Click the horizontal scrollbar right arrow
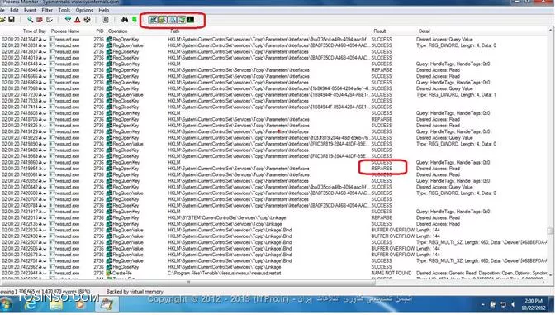 click(x=544, y=282)
